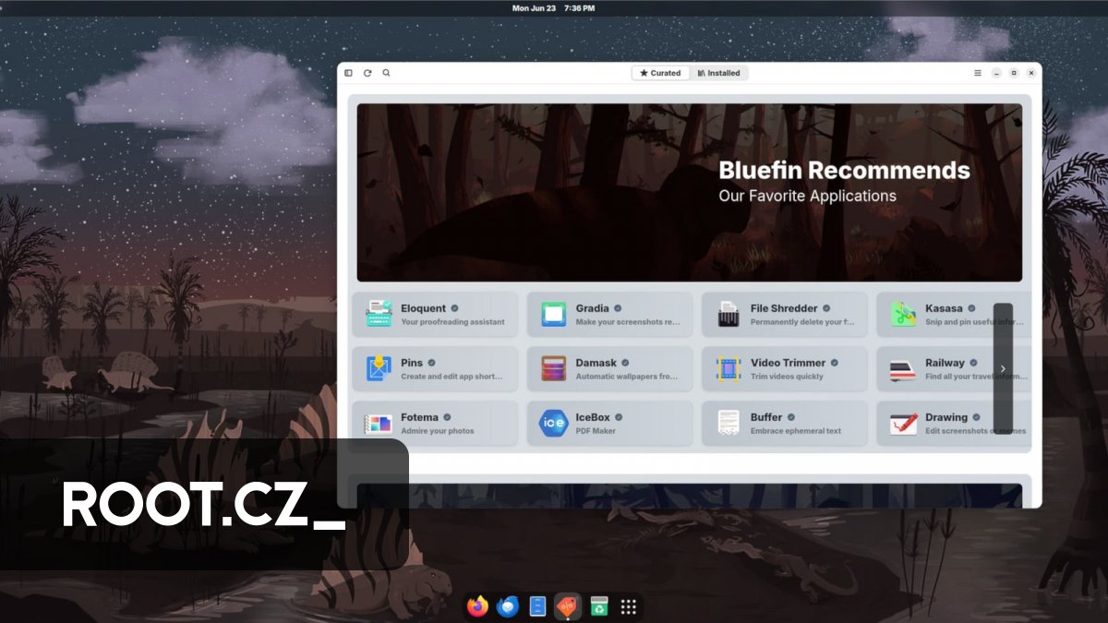Refresh the app listings
This screenshot has width=1108, height=623.
[x=367, y=72]
